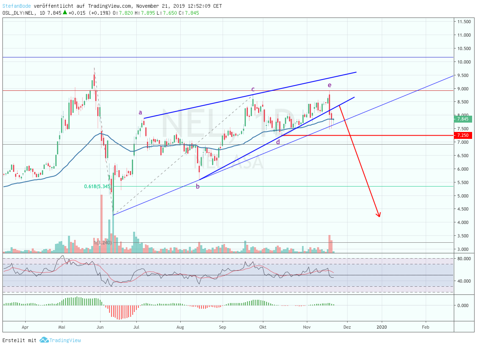Click the Dez date label
Viewport: 477px width, 347px height.
(x=347, y=327)
